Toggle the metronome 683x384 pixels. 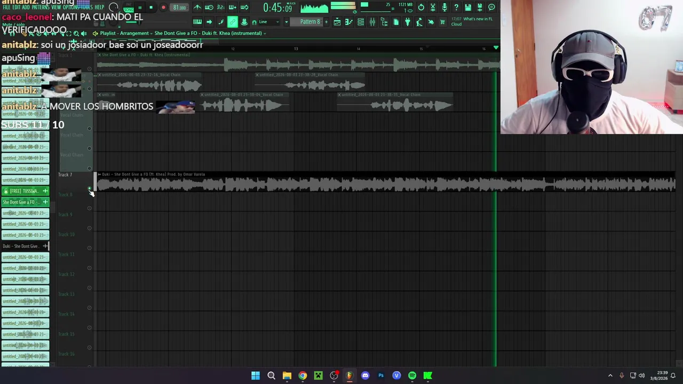coord(197,7)
